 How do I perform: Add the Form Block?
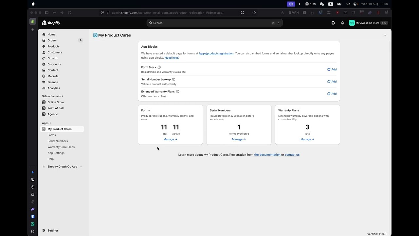point(332,69)
